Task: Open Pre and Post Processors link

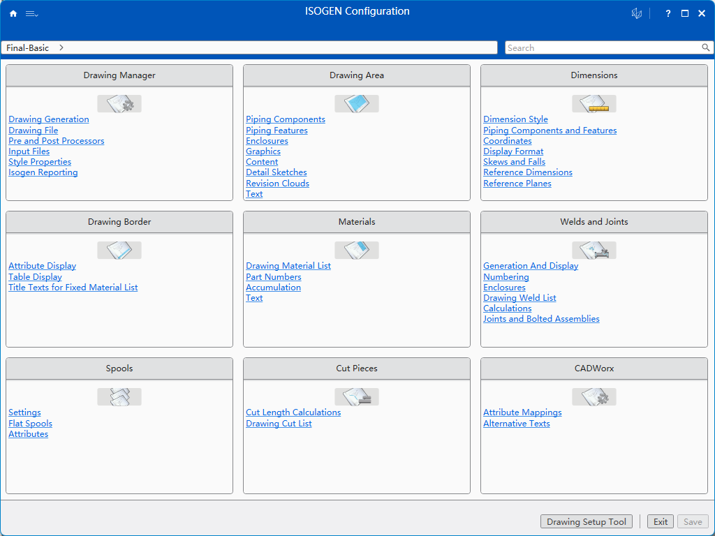Action: pos(57,141)
